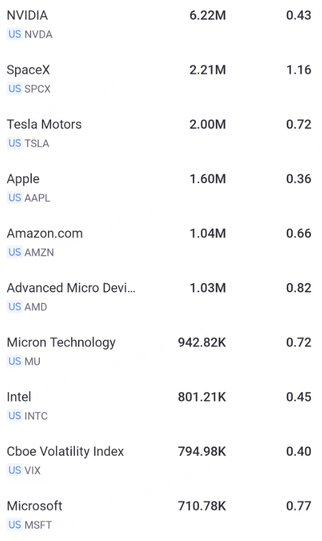The height and width of the screenshot is (541, 322).
Task: Open Cboe Volatility Index entry
Action: 161,461
